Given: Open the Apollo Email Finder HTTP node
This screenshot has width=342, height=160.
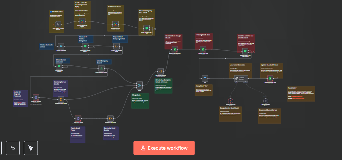Looking at the screenshot, I should click(x=78, y=118).
